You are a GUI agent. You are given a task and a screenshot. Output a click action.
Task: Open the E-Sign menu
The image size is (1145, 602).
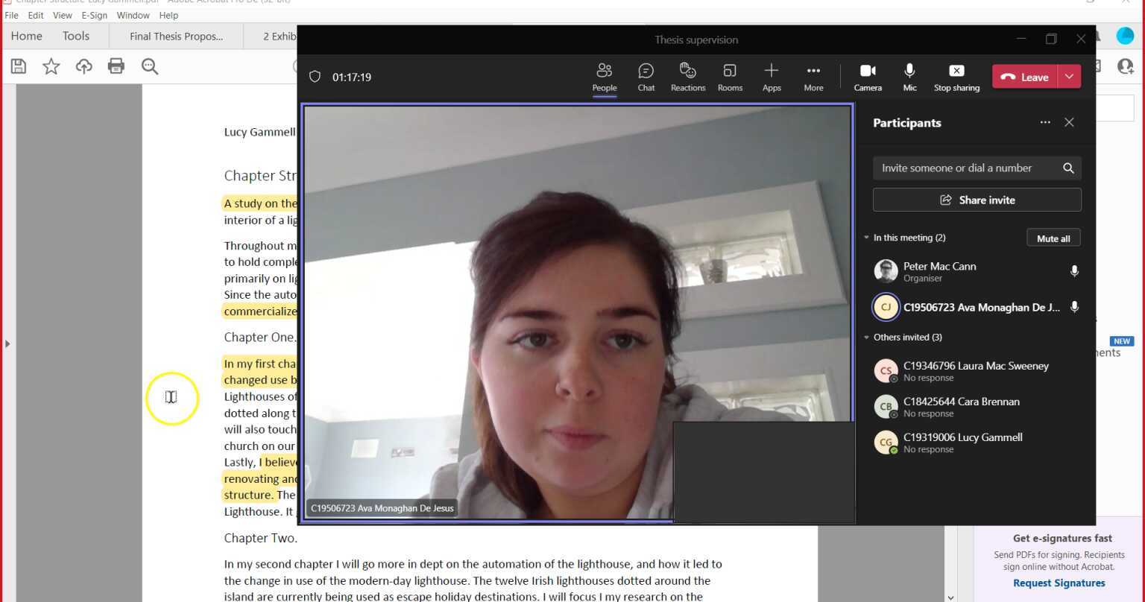(x=95, y=15)
